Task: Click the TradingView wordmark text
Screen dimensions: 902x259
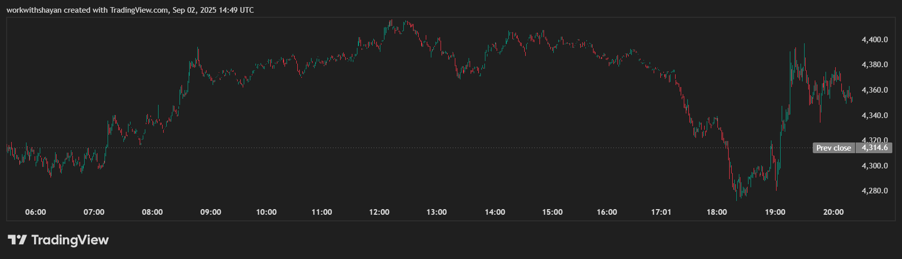Action: point(70,240)
